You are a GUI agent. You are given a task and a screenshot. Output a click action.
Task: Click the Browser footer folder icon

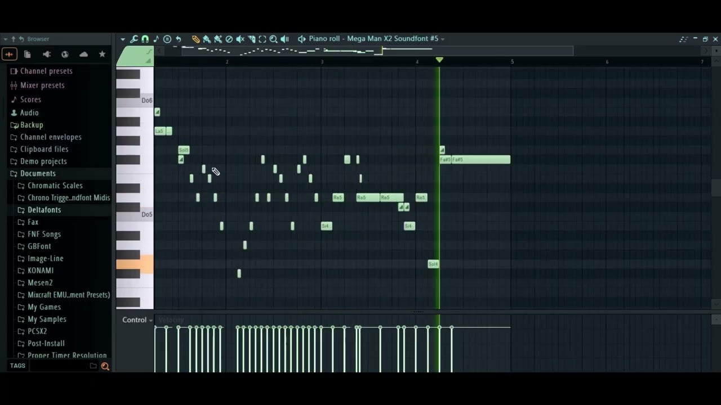coord(94,366)
